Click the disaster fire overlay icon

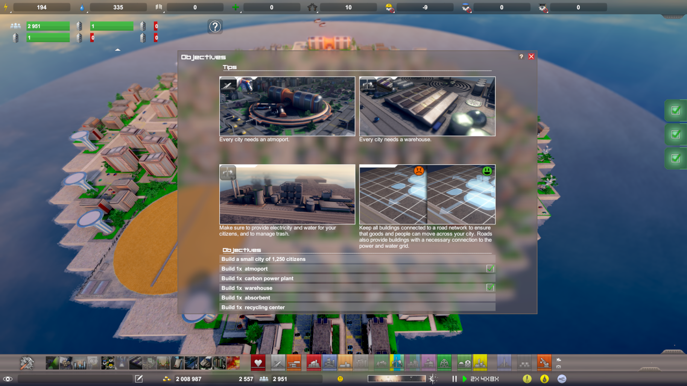coord(233,363)
